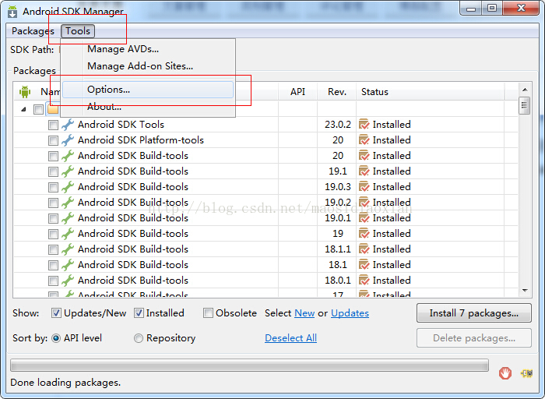Screen dimensions: 545x399
Task: Choose Manage AVDs... from Tools menu
Action: [123, 49]
